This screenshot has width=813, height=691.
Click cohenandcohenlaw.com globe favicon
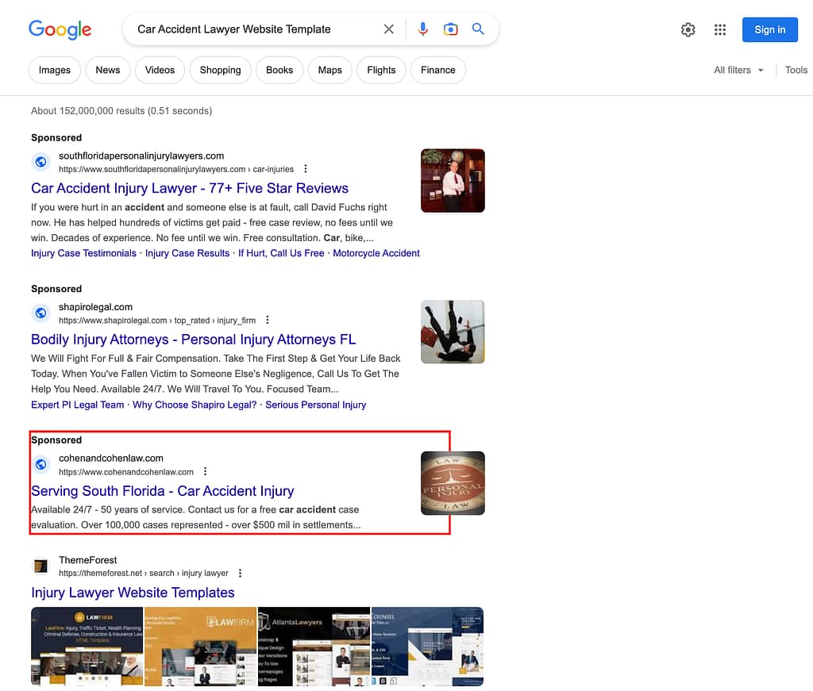pyautogui.click(x=41, y=464)
